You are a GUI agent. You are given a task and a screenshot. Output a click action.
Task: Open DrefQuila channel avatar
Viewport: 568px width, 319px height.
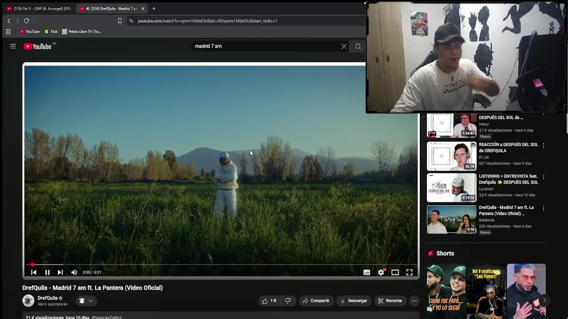28,301
